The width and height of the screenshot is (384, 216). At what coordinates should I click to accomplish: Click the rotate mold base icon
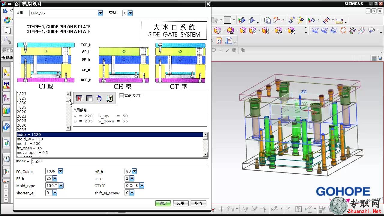click(99, 98)
